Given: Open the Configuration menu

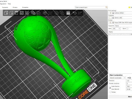Looking at the screenshot, I should click(x=3, y=4).
